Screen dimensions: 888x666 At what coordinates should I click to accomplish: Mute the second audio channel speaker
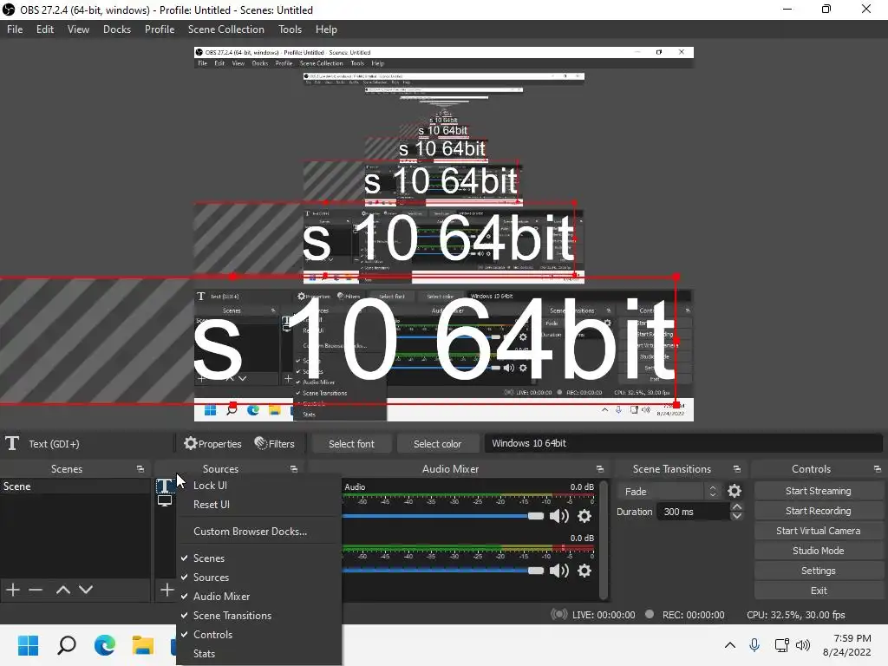559,571
